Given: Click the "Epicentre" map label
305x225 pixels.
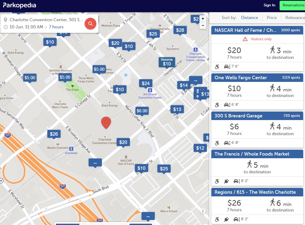Looking at the screenshot, I should pyautogui.click(x=172, y=49).
